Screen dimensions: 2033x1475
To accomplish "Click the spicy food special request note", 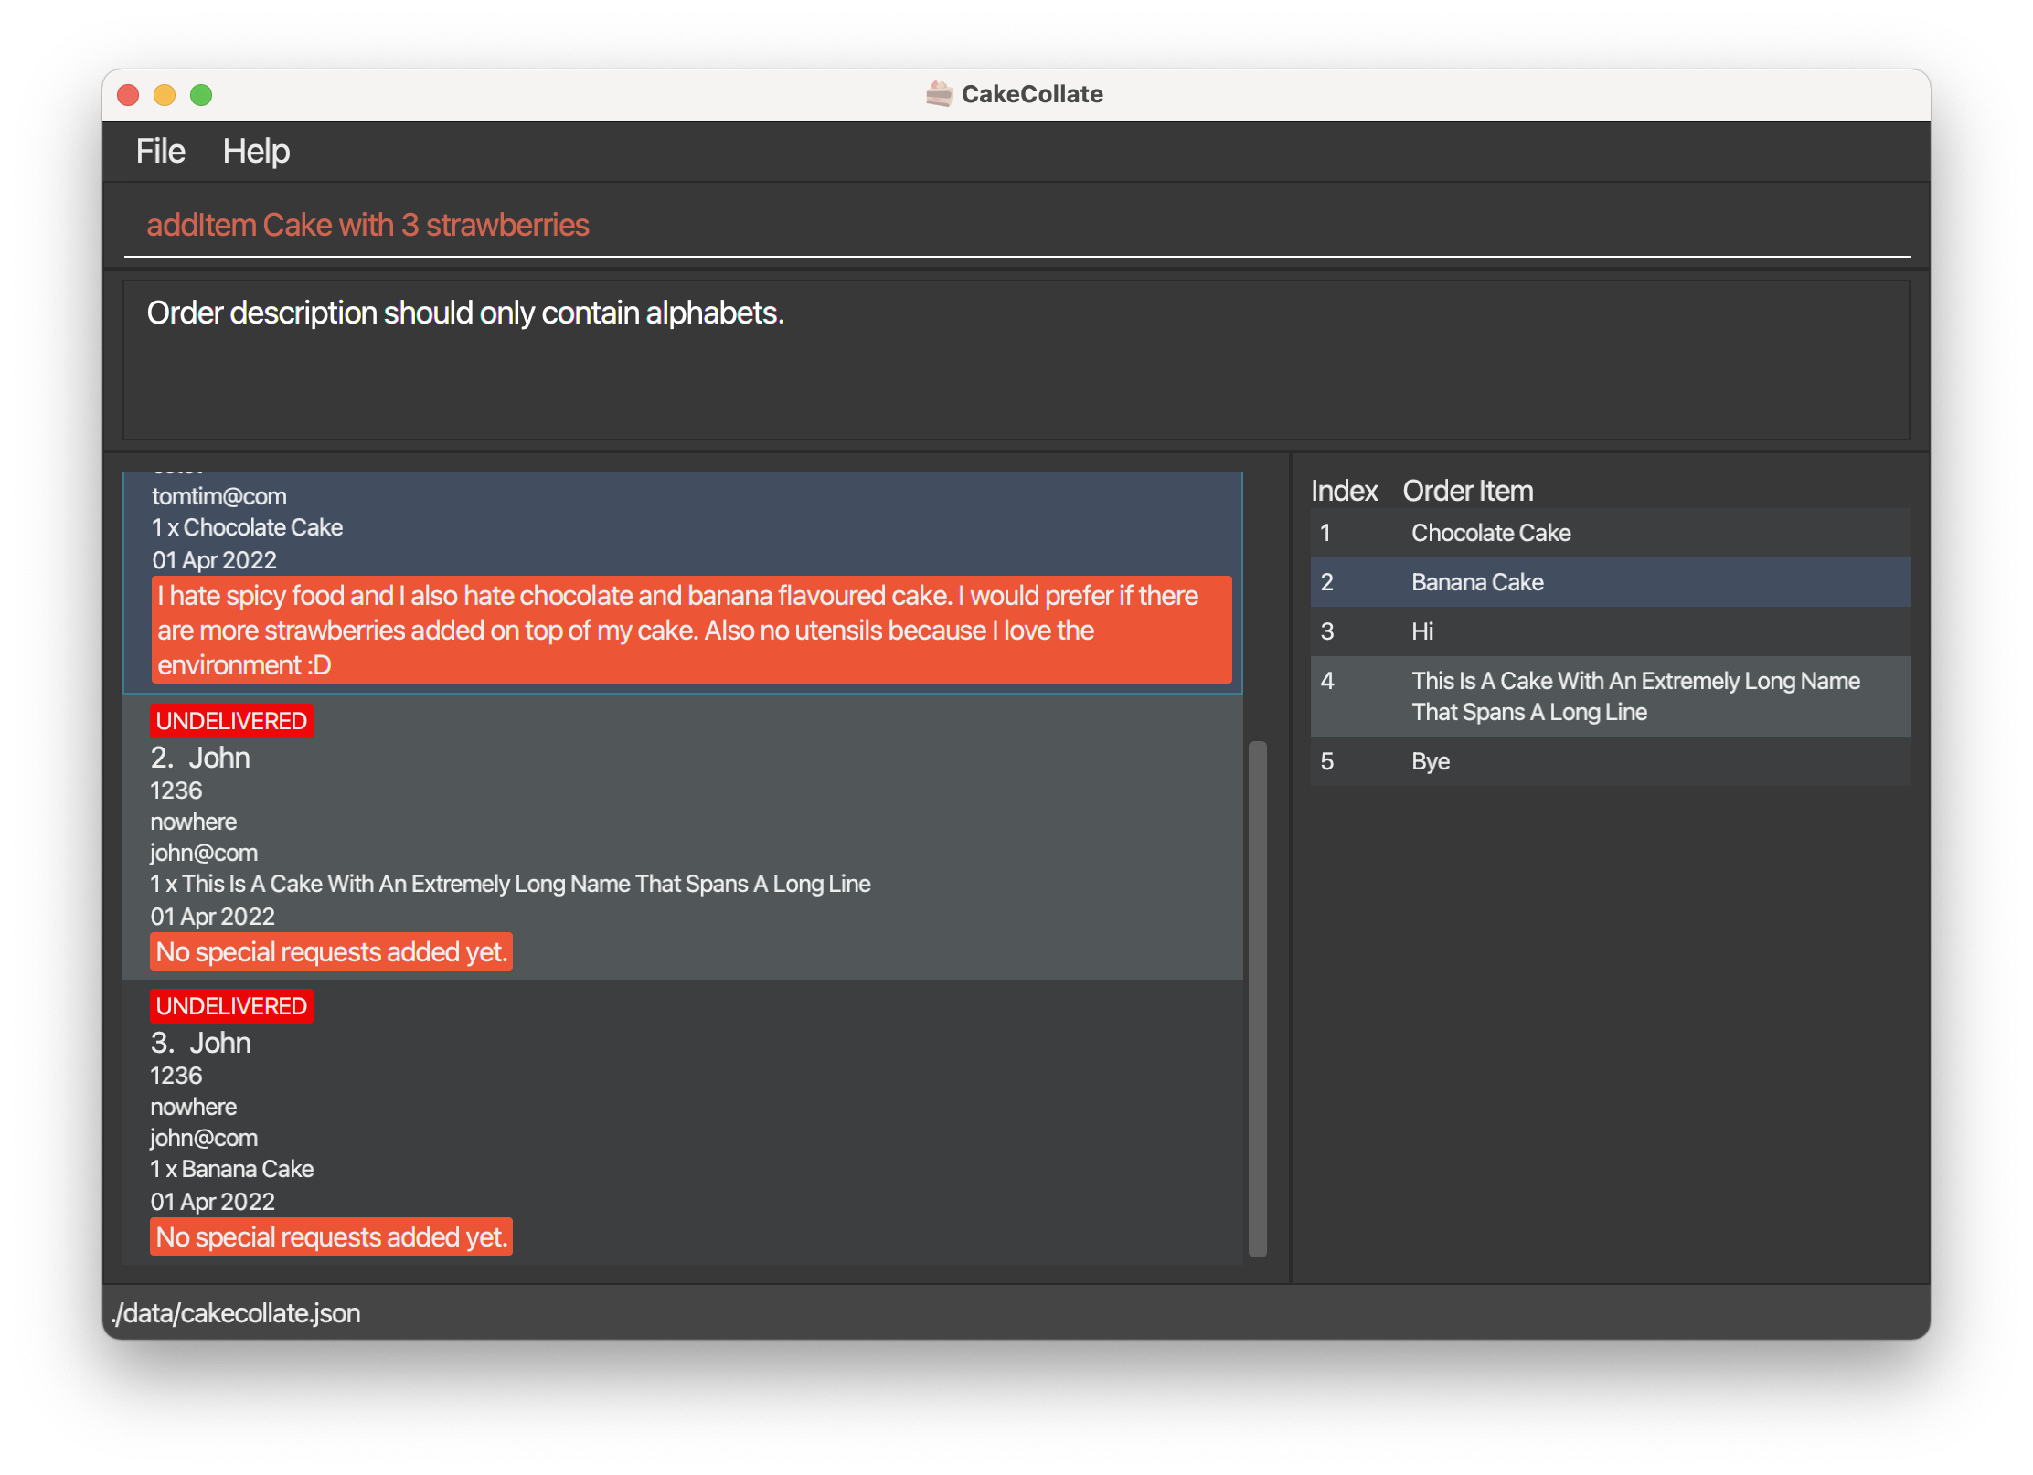I will pyautogui.click(x=692, y=630).
